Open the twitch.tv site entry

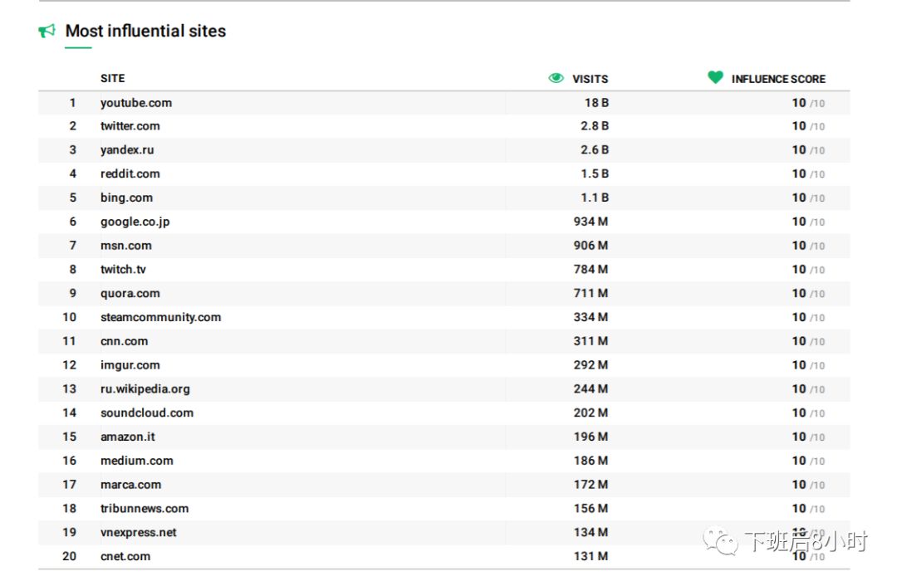tap(123, 270)
